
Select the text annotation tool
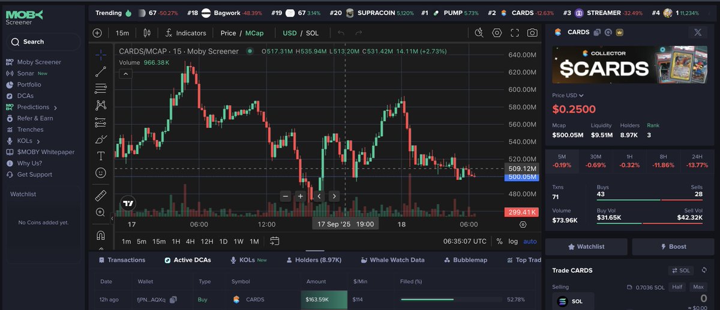(101, 156)
